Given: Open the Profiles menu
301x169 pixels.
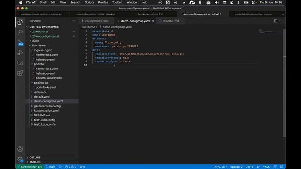Looking at the screenshot, I should point(103,2).
